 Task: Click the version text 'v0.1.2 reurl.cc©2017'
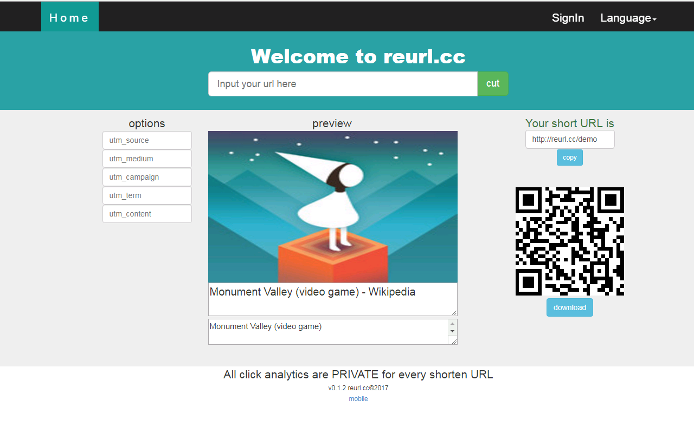point(358,388)
